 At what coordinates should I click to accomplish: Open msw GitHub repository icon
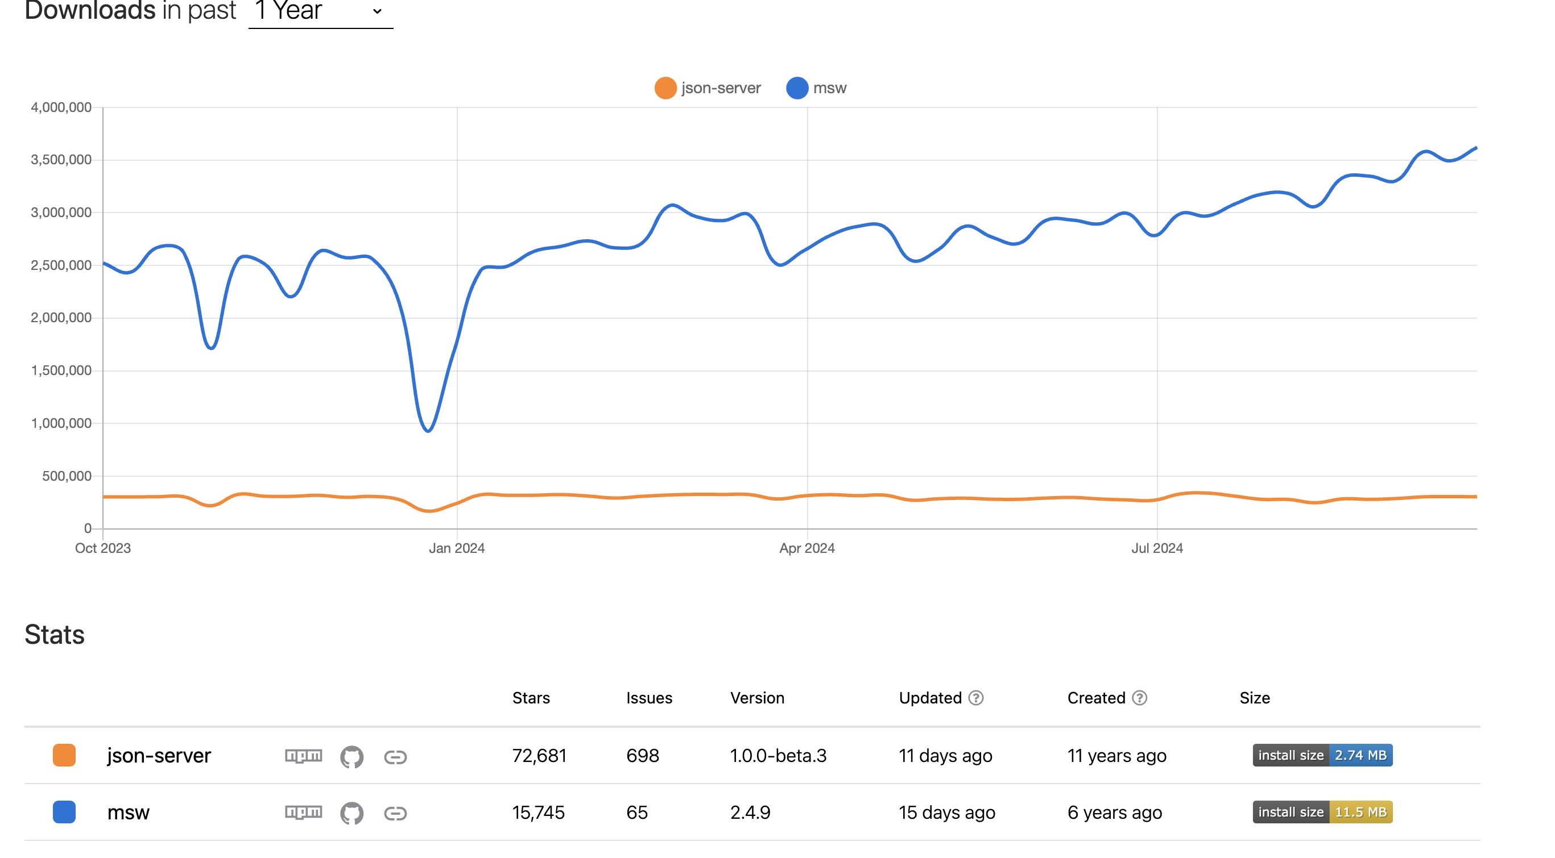pyautogui.click(x=351, y=813)
